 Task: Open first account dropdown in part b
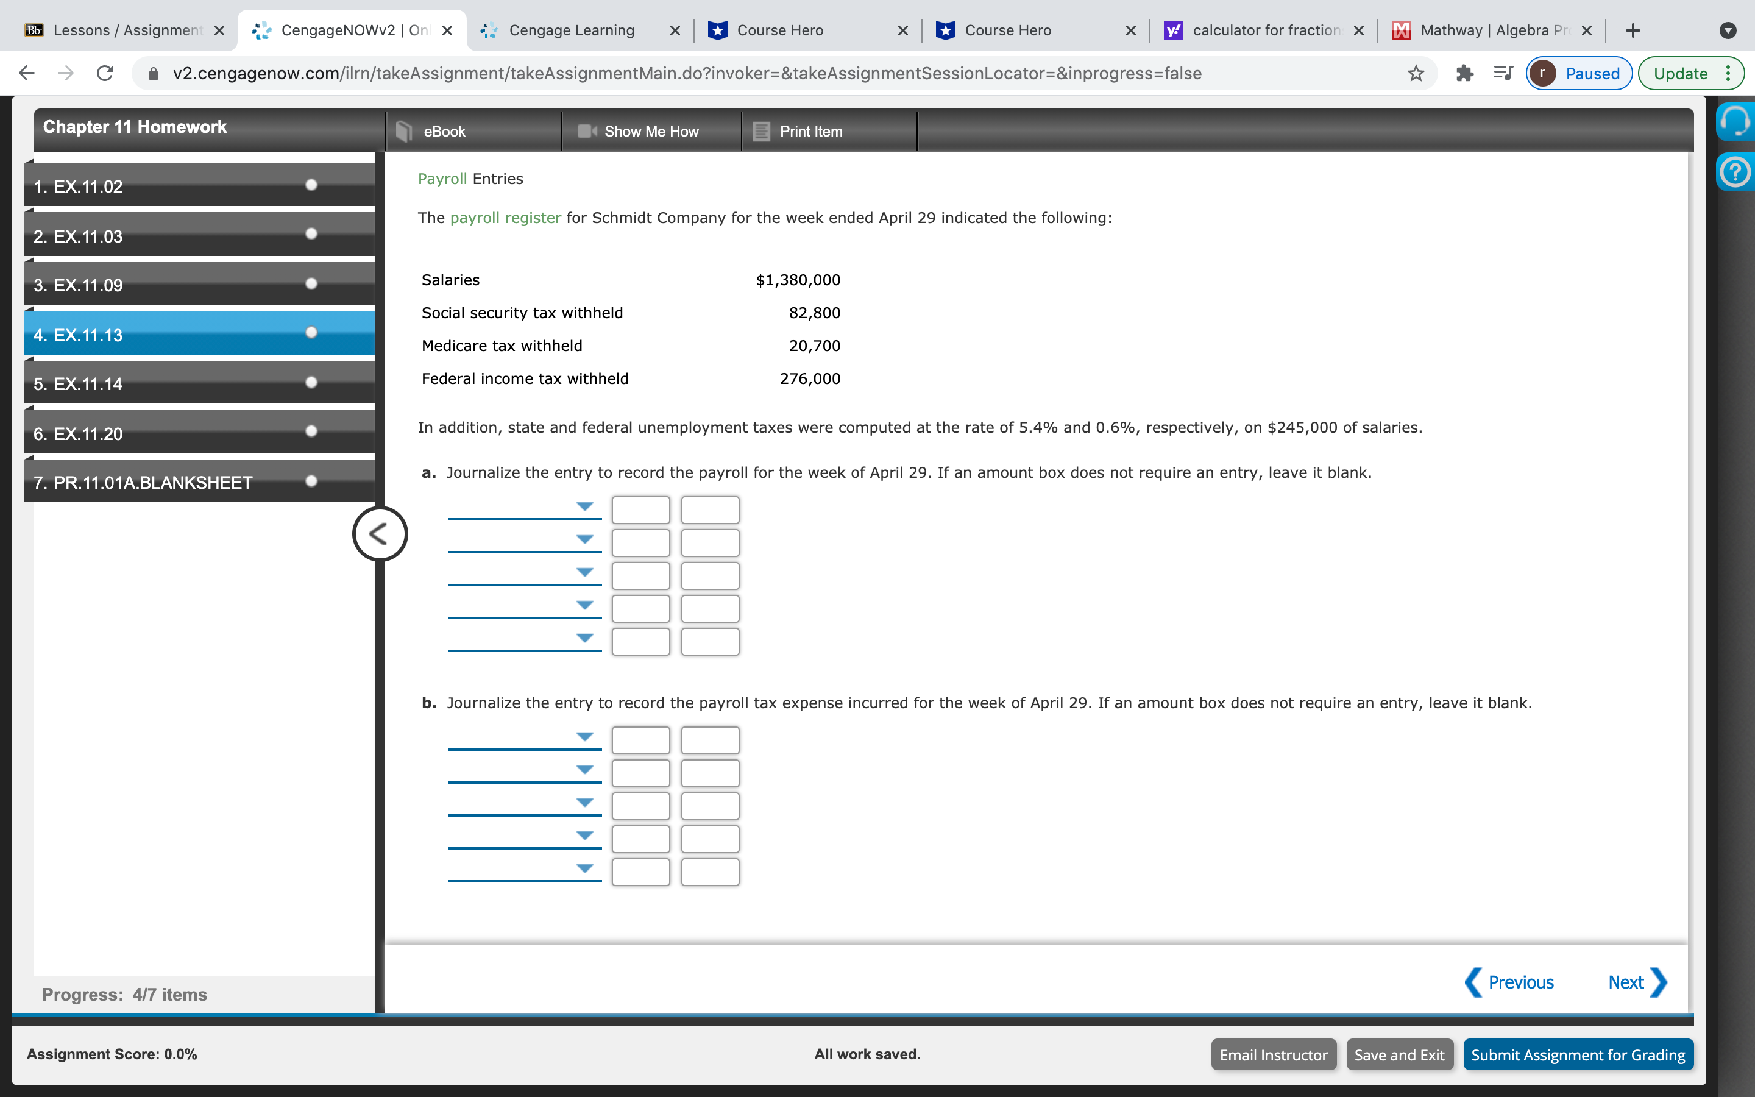point(584,737)
